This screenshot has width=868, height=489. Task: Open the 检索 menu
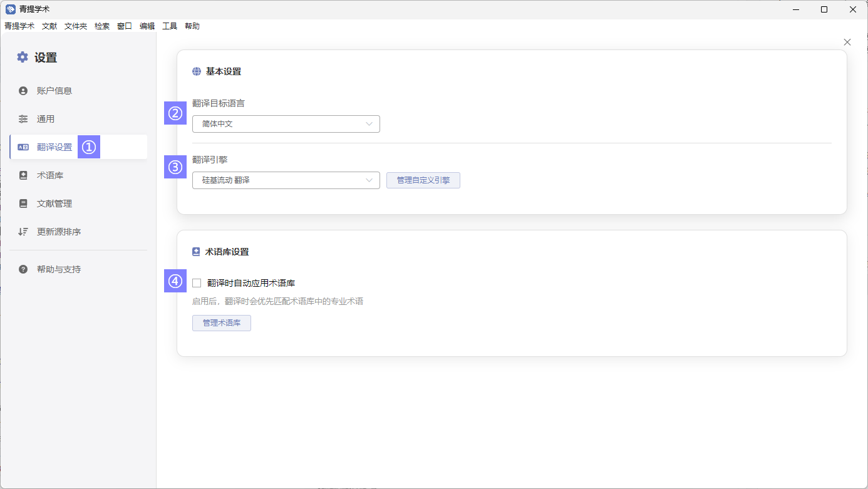pyautogui.click(x=102, y=26)
